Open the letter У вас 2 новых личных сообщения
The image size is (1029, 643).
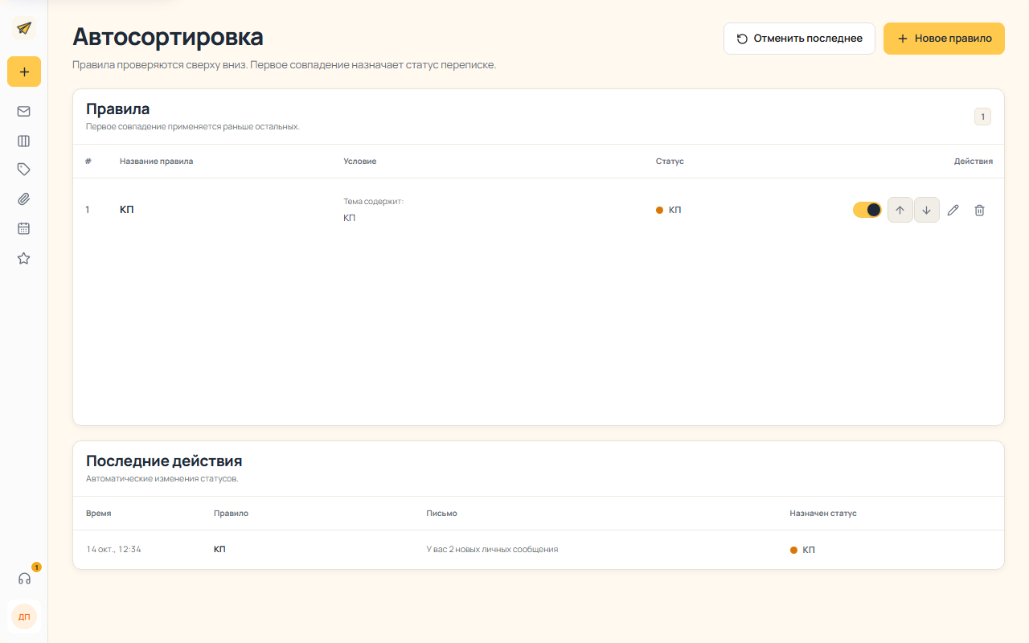[x=492, y=550]
